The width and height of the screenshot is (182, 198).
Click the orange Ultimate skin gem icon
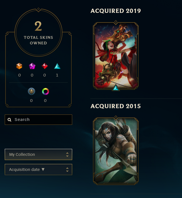click(19, 66)
